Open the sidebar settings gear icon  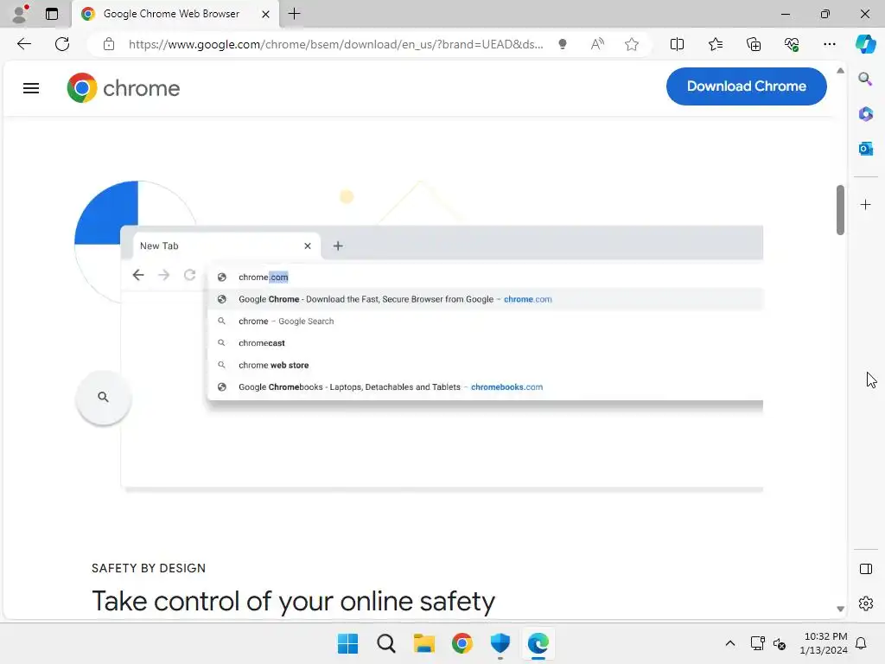click(x=865, y=603)
